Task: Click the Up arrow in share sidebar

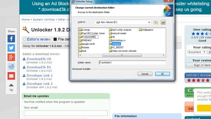Action: coord(11,85)
